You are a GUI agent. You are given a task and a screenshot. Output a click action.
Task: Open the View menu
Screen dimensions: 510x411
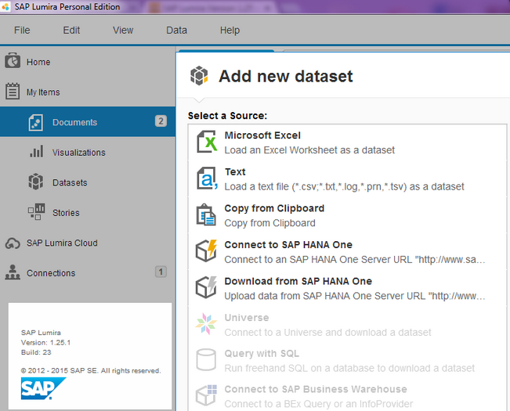point(123,31)
